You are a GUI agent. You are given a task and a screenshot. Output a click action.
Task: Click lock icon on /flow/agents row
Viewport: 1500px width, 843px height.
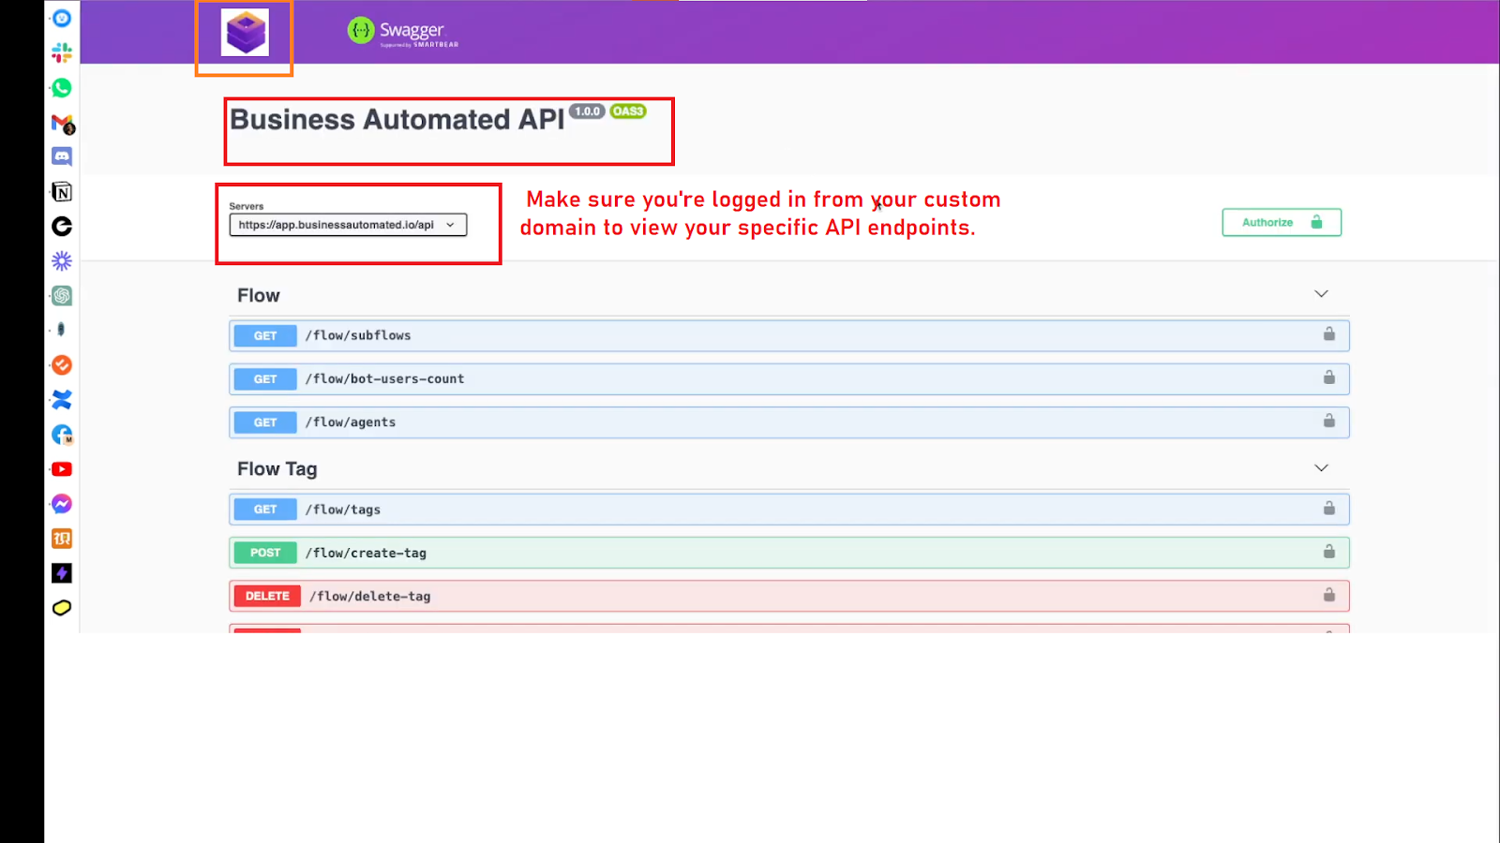tap(1328, 421)
